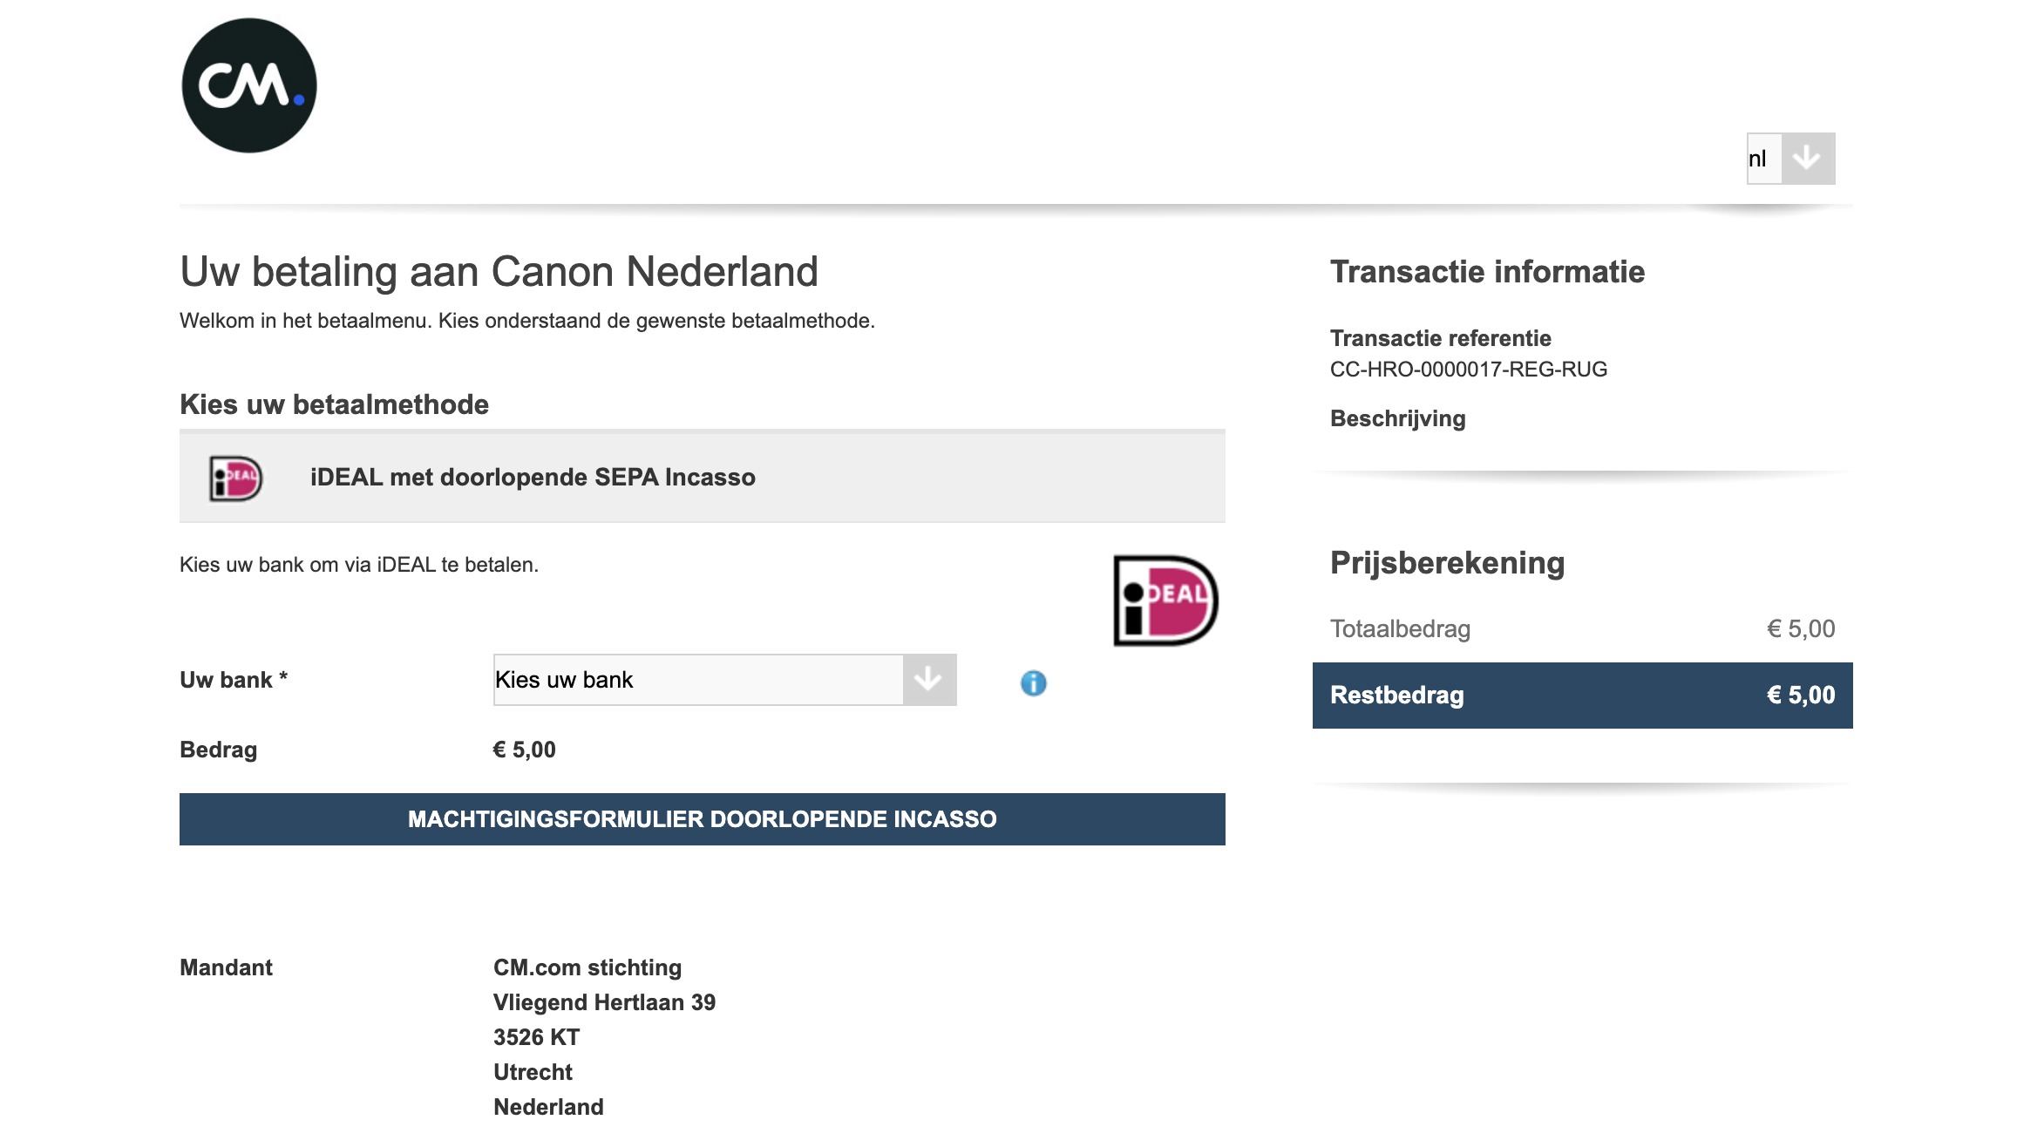
Task: Click the arrow icon on bank dropdown
Action: pyautogui.click(x=928, y=680)
